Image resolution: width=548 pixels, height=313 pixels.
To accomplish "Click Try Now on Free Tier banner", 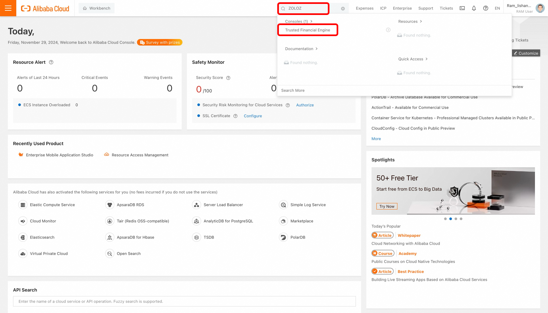I will [x=387, y=206].
